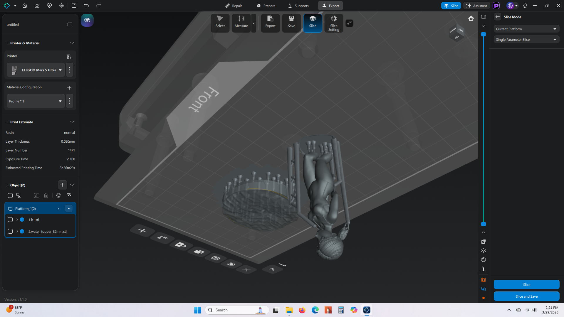Toggle the select-all objects checkbox
Screen dimensions: 564x317
(x=10, y=195)
